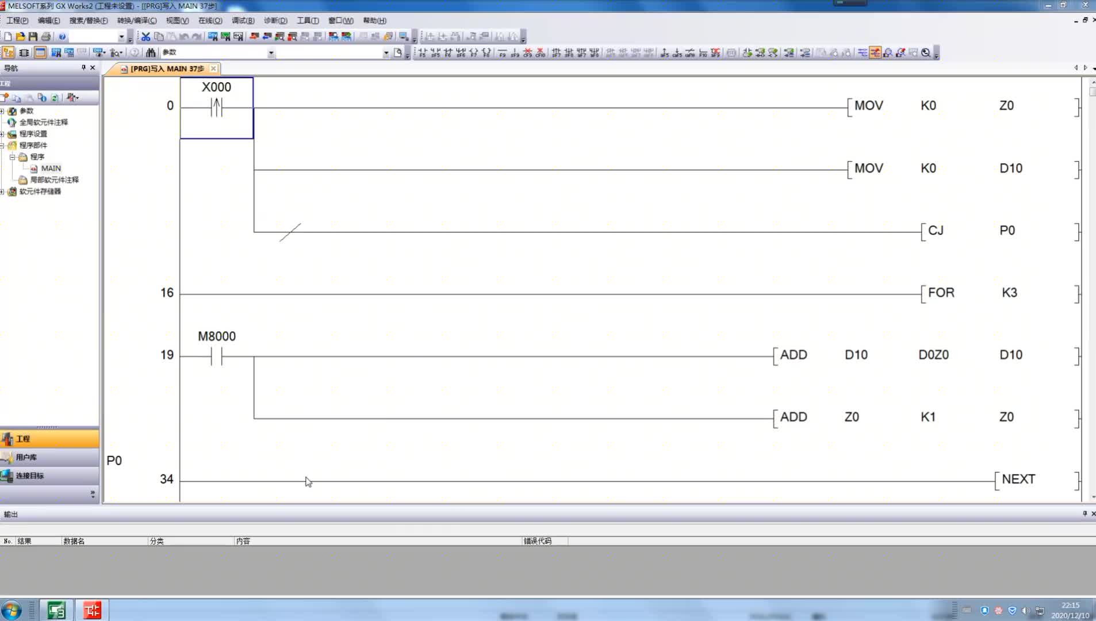Select MAIN program in navigation tree
Image resolution: width=1096 pixels, height=621 pixels.
click(x=51, y=168)
